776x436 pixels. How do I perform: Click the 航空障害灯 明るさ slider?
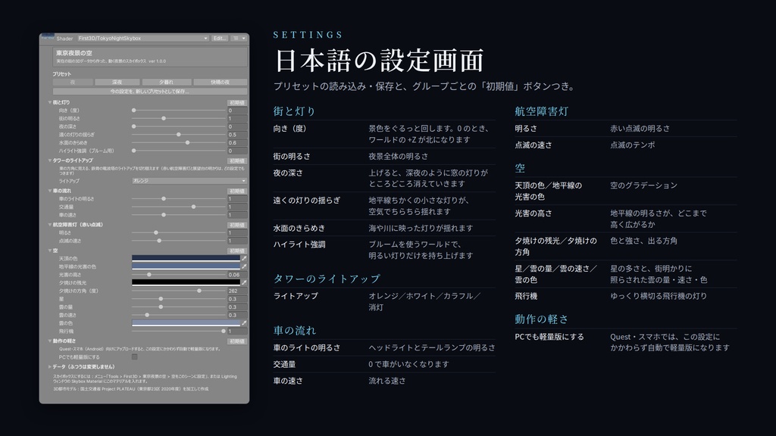coord(179,233)
